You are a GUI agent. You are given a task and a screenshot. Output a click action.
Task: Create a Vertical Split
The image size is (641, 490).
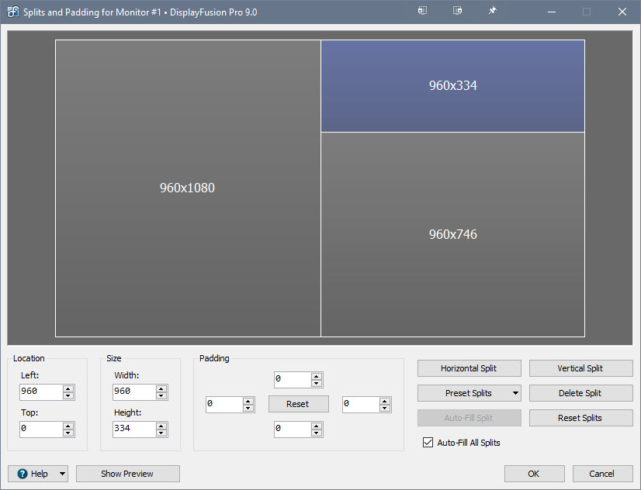[x=580, y=368]
